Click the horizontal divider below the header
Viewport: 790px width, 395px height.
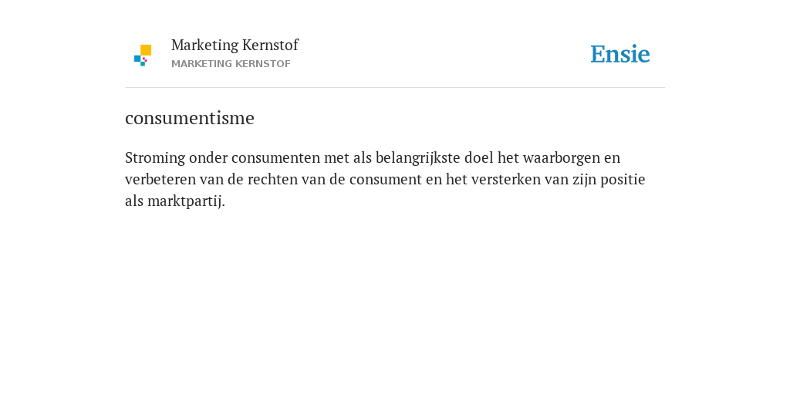tap(395, 88)
